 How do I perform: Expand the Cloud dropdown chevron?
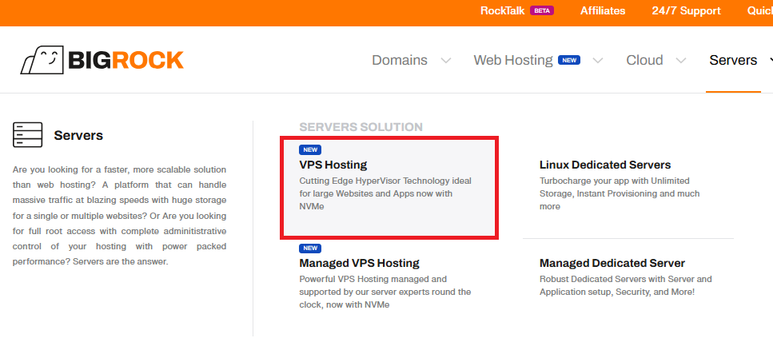point(681,61)
